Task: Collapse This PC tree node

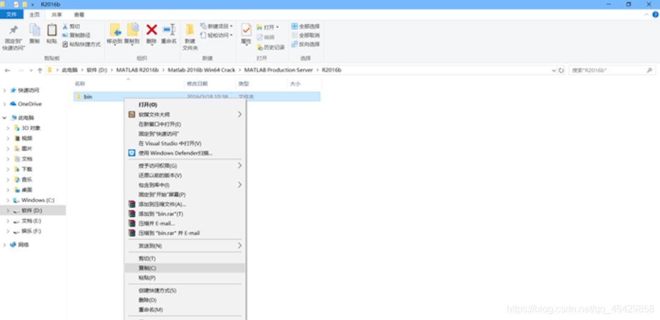Action: coord(4,118)
